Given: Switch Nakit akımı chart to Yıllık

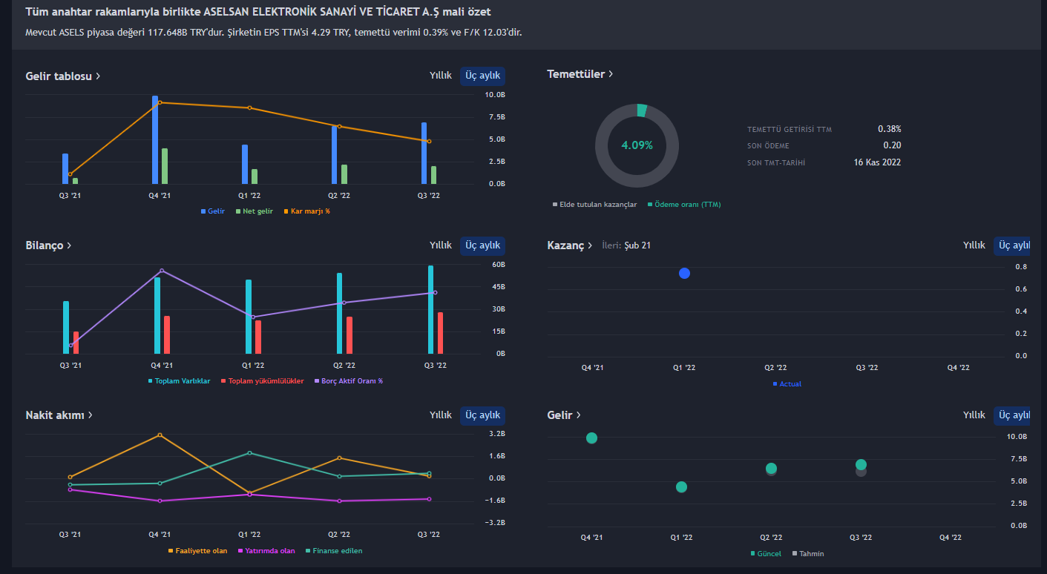Looking at the screenshot, I should pyautogui.click(x=441, y=415).
